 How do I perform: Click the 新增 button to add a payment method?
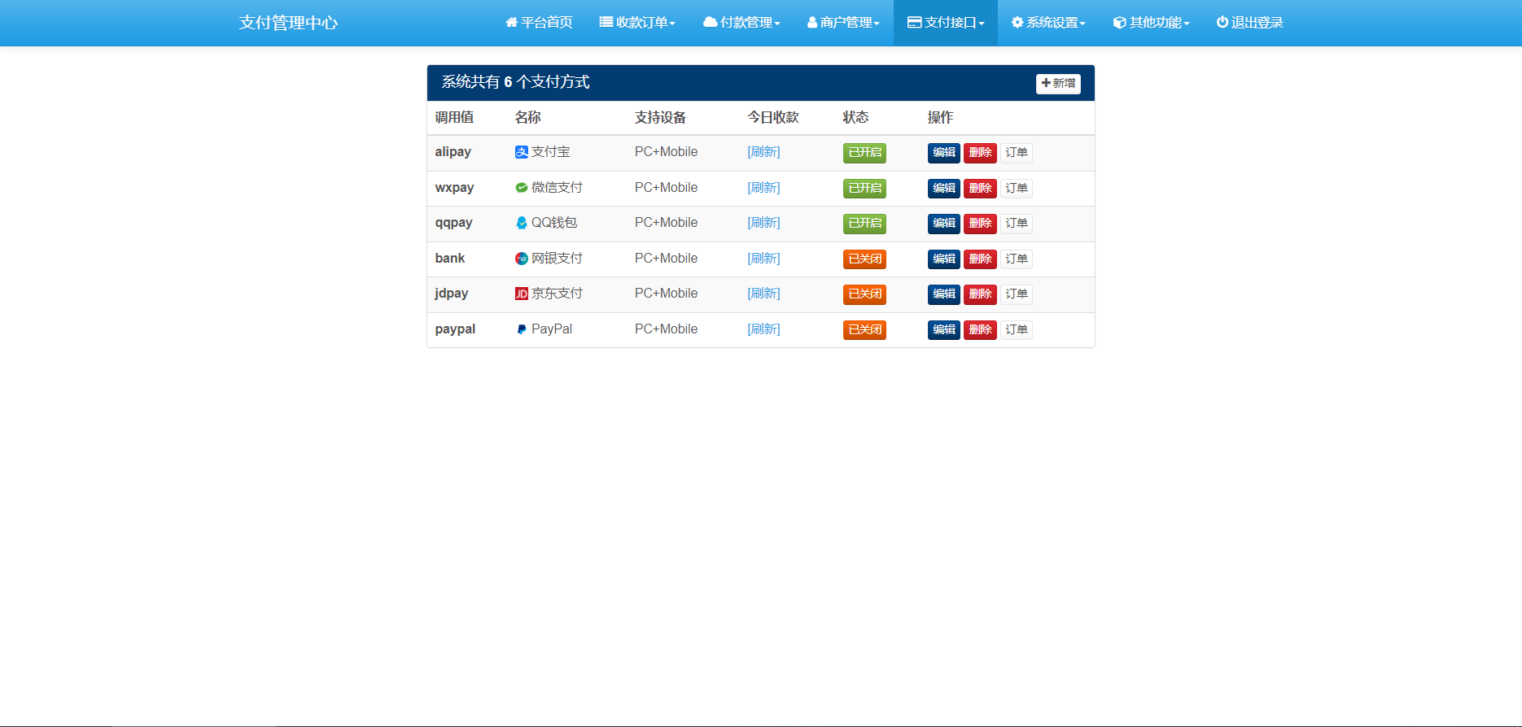pyautogui.click(x=1058, y=84)
